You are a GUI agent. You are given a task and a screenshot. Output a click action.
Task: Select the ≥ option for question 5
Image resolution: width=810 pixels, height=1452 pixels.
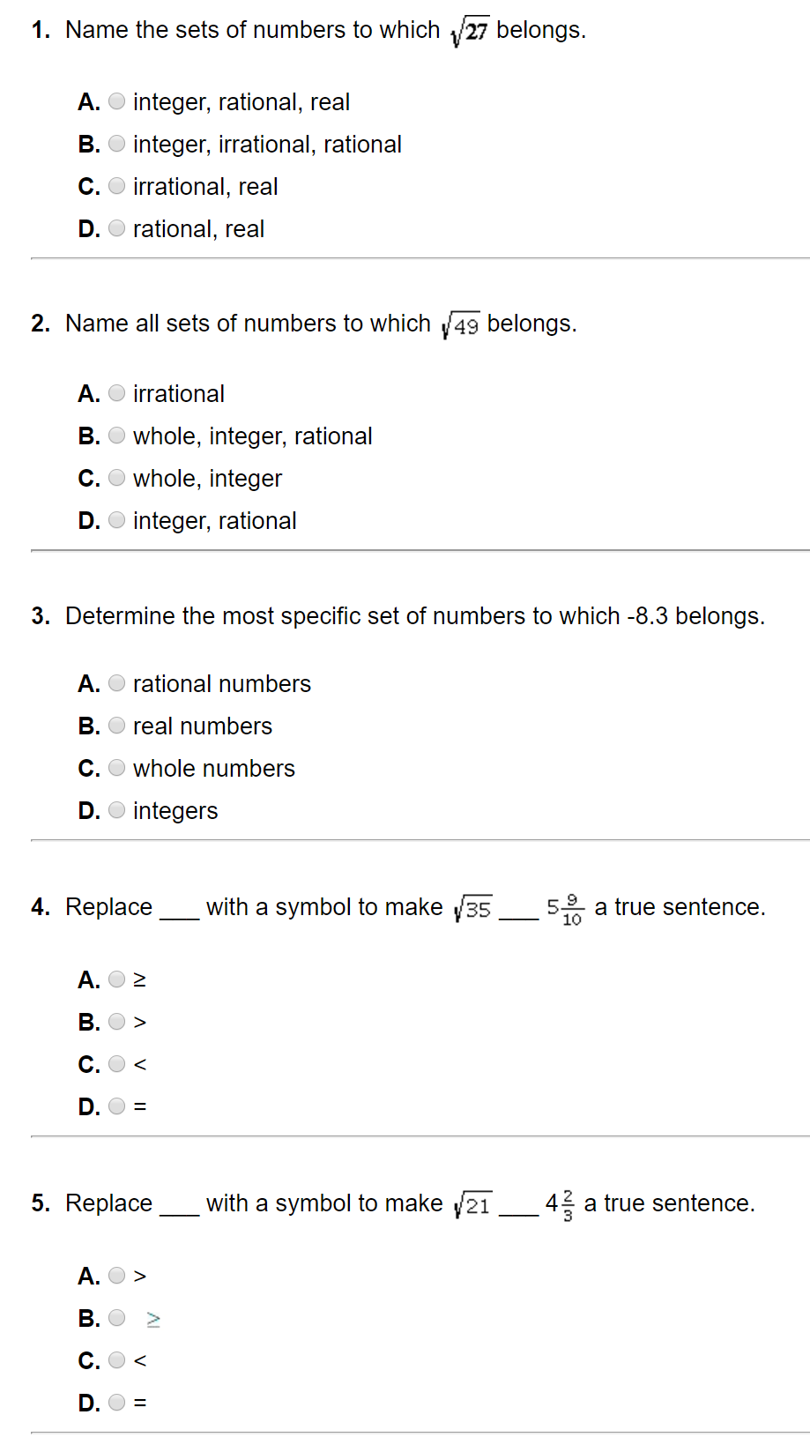tap(117, 1318)
